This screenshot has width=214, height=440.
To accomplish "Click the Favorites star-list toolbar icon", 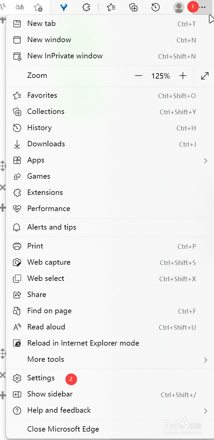I will (111, 7).
